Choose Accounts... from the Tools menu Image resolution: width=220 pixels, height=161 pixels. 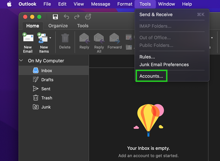(151, 76)
